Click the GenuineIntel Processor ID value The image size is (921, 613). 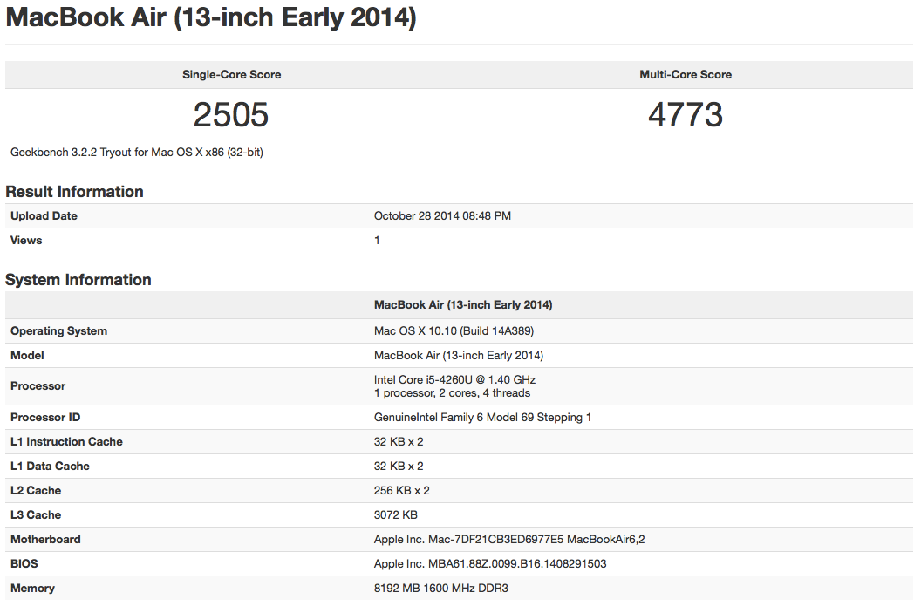coord(482,418)
